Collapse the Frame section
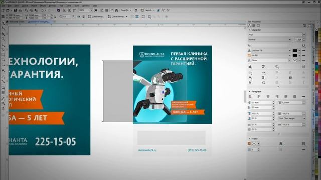This screenshot has height=180, width=321. (x=250, y=139)
